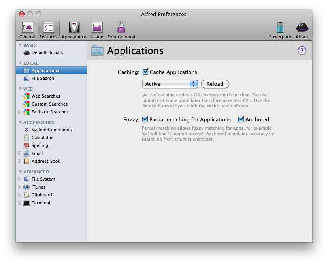Collapse the WEB section triangle

pos(20,89)
